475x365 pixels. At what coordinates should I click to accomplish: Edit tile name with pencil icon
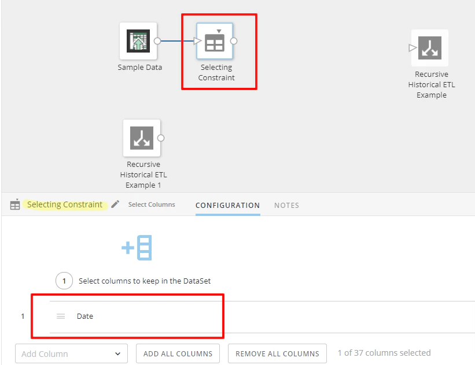coord(115,204)
